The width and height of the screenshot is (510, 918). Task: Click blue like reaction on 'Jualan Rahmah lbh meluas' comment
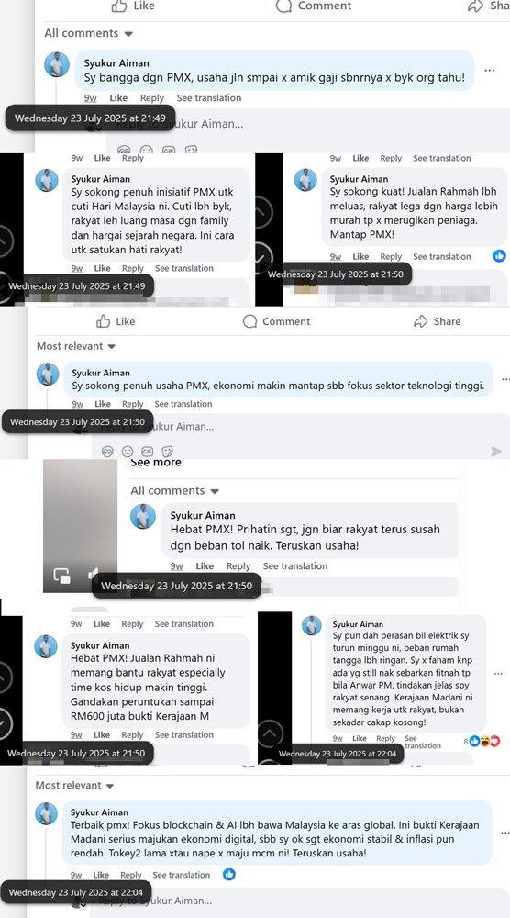click(499, 255)
